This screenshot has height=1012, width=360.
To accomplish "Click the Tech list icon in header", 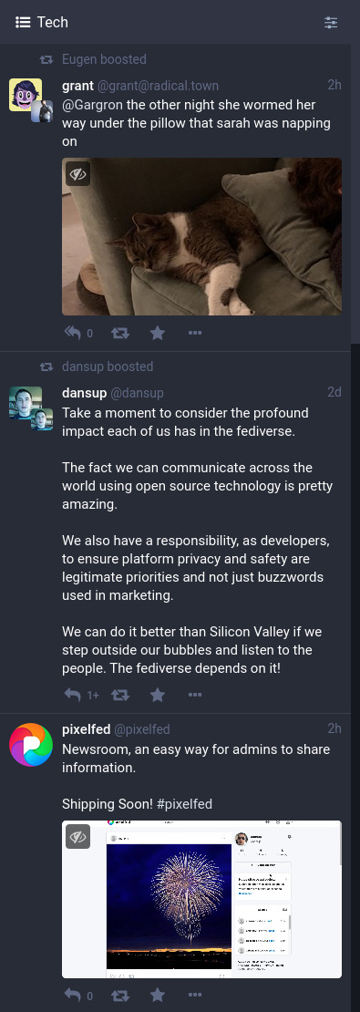I will point(23,23).
